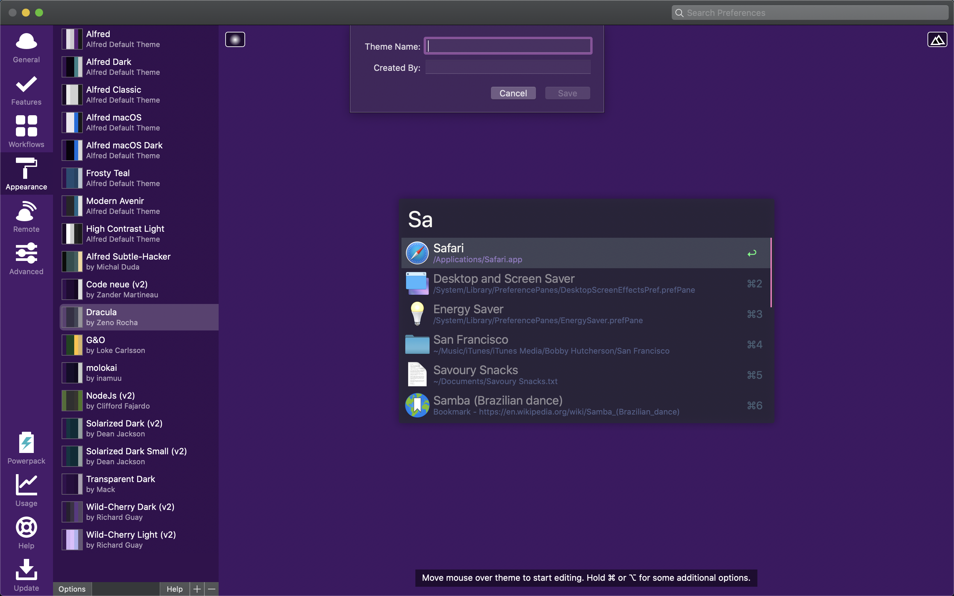Viewport: 954px width, 596px height.
Task: Select the Alfred default theme
Action: click(139, 39)
